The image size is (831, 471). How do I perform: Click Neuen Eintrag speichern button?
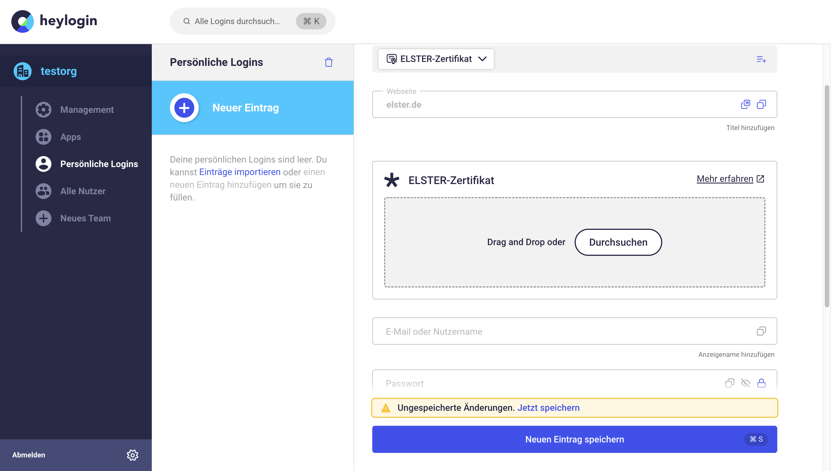(x=574, y=439)
